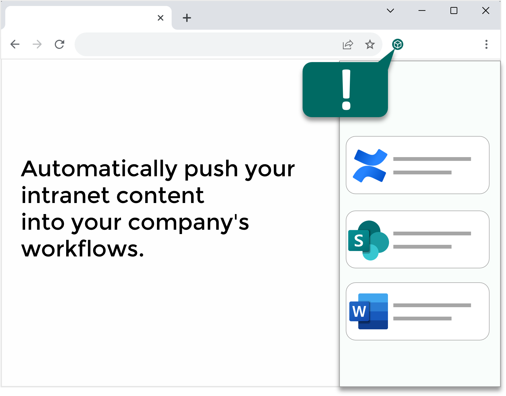Open a new tab with plus

187,18
